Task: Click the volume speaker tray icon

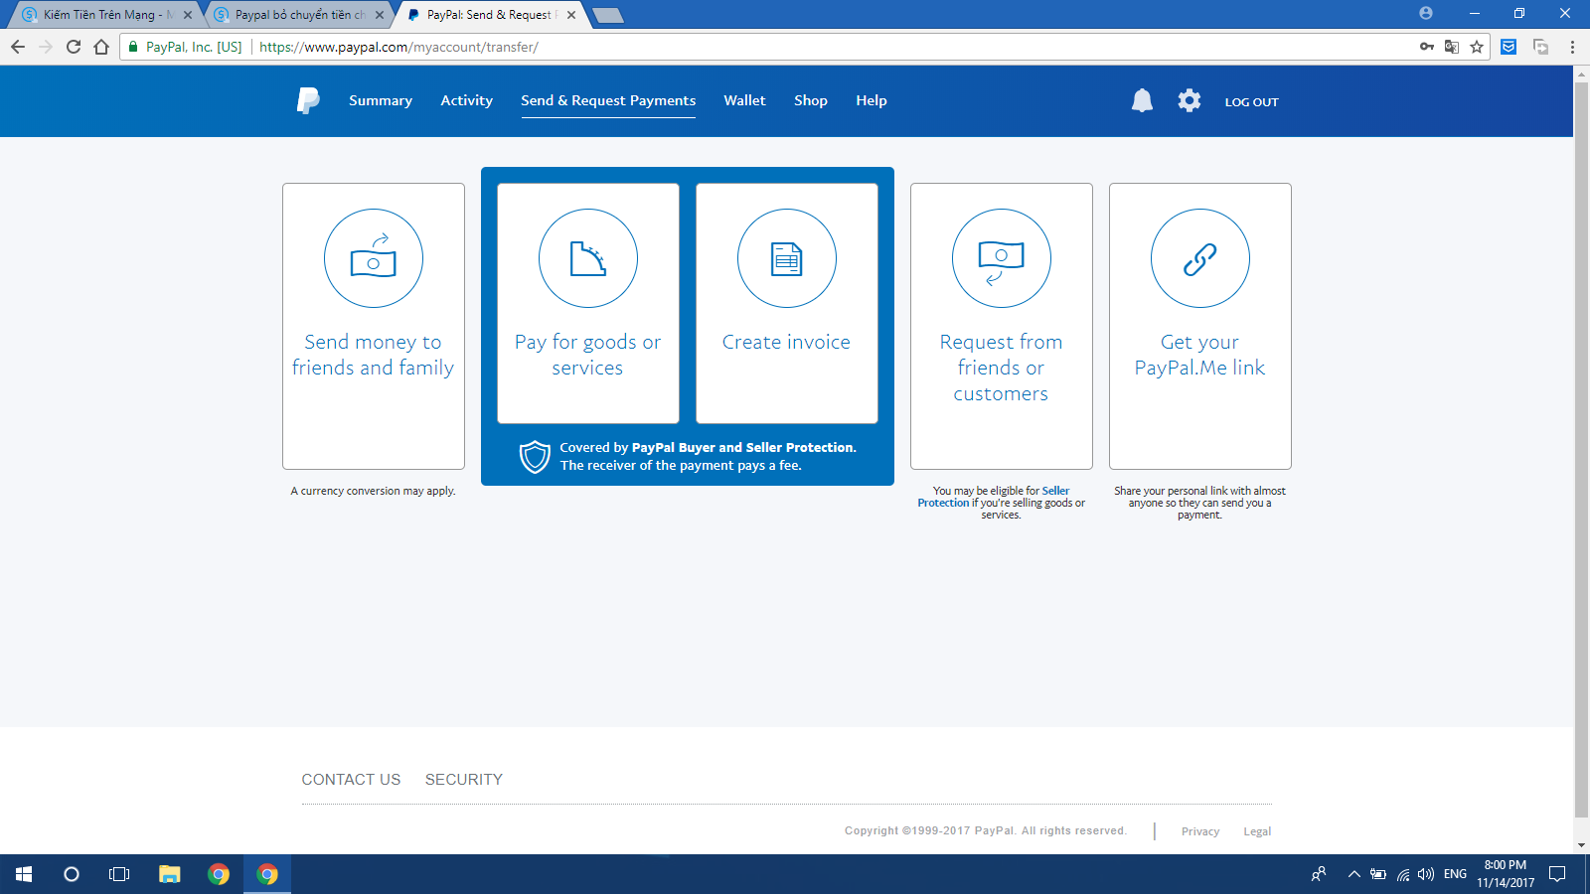Action: (x=1426, y=874)
